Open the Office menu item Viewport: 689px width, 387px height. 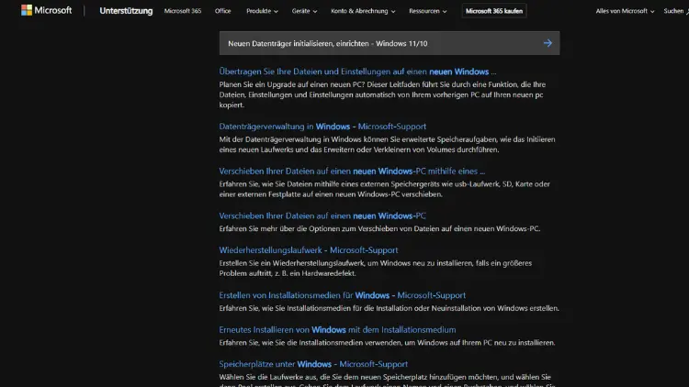click(x=223, y=11)
